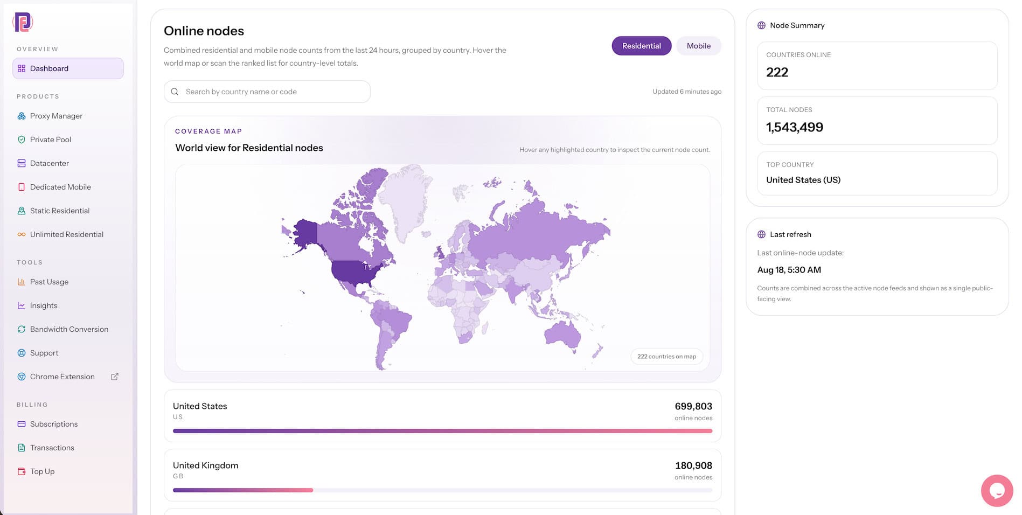Screen dimensions: 1022x515
Task: Click the Chrome Extension external link icon
Action: tap(115, 377)
